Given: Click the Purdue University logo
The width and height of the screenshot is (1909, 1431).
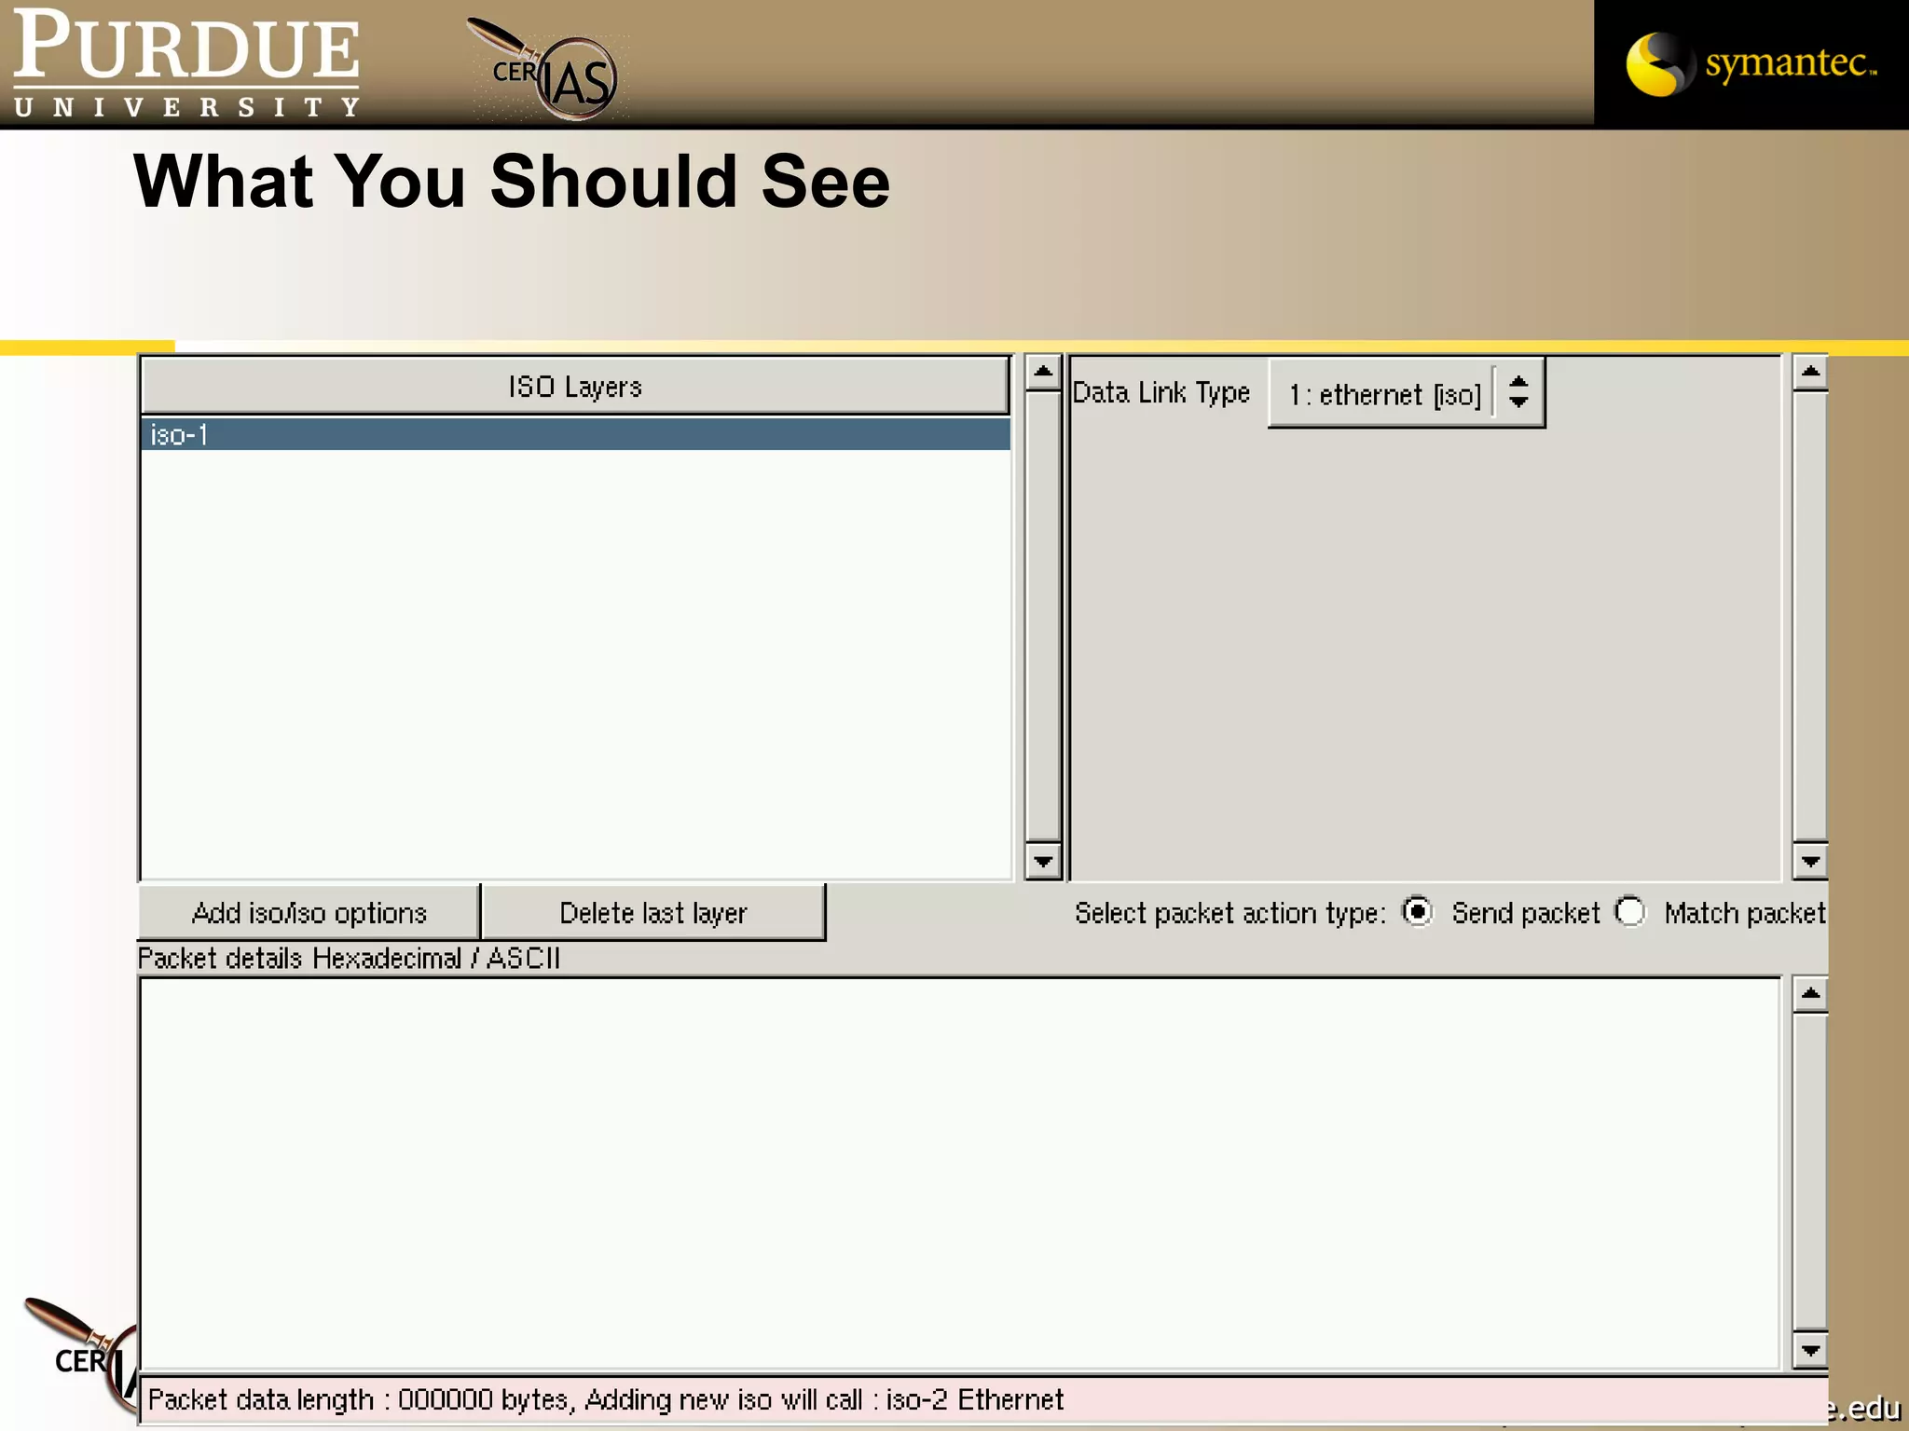Looking at the screenshot, I should point(185,63).
